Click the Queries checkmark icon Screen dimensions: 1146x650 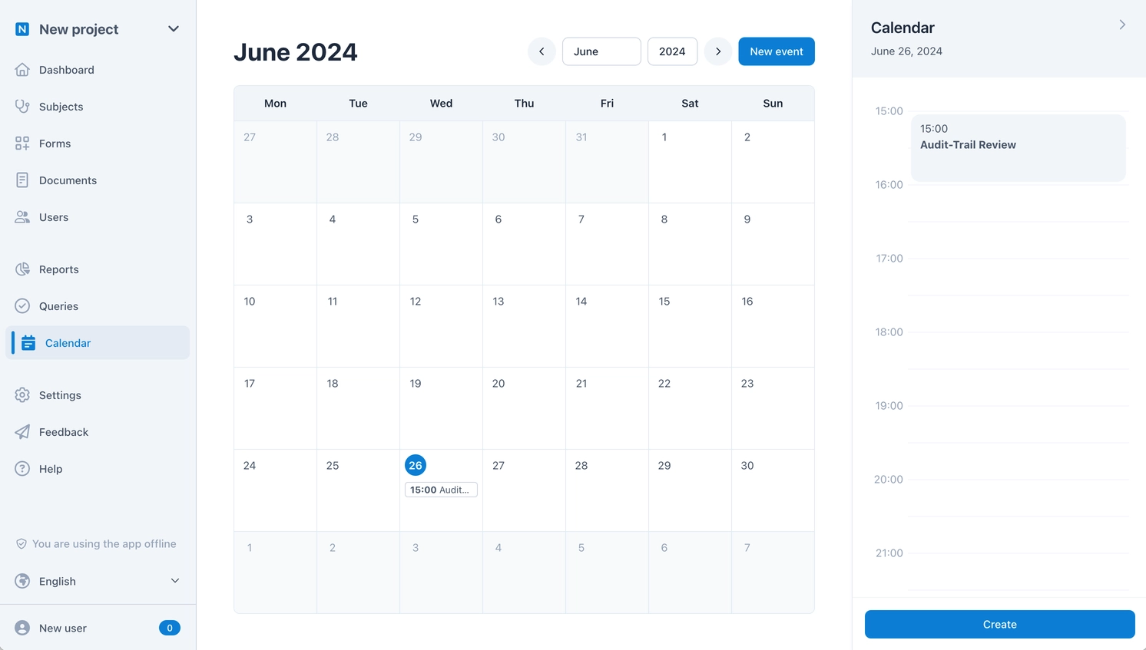pyautogui.click(x=23, y=306)
